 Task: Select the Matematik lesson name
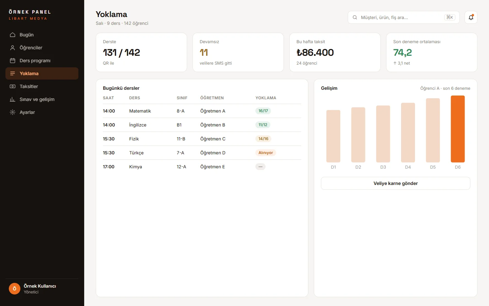pyautogui.click(x=140, y=111)
